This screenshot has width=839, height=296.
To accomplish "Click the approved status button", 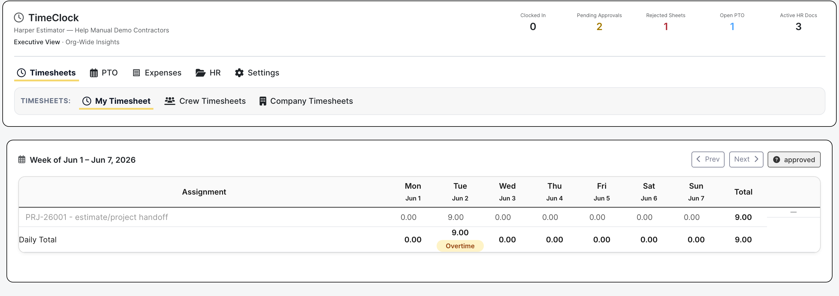I will (x=794, y=159).
